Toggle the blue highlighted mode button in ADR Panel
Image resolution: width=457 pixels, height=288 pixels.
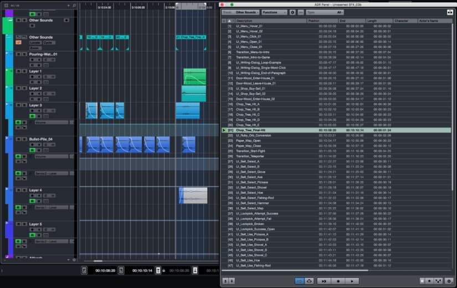[299, 281]
